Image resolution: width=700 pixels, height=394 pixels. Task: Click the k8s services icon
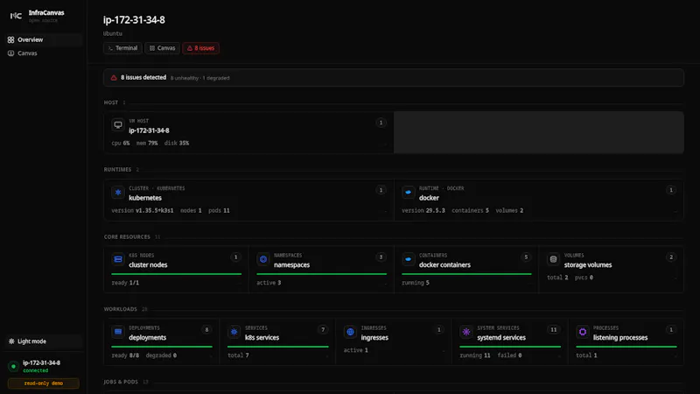pos(234,332)
